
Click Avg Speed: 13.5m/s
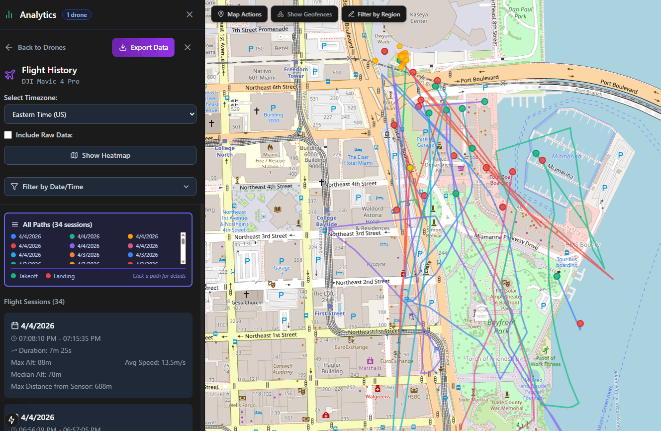155,362
